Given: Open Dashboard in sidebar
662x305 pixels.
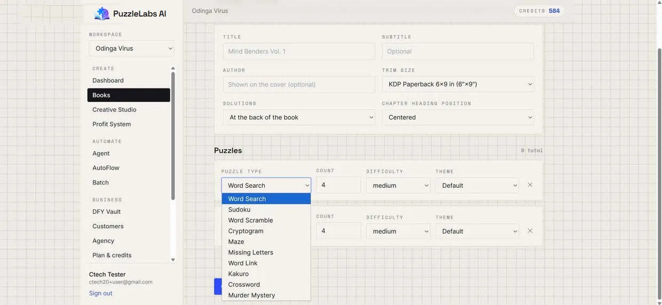Looking at the screenshot, I should (129, 81).
